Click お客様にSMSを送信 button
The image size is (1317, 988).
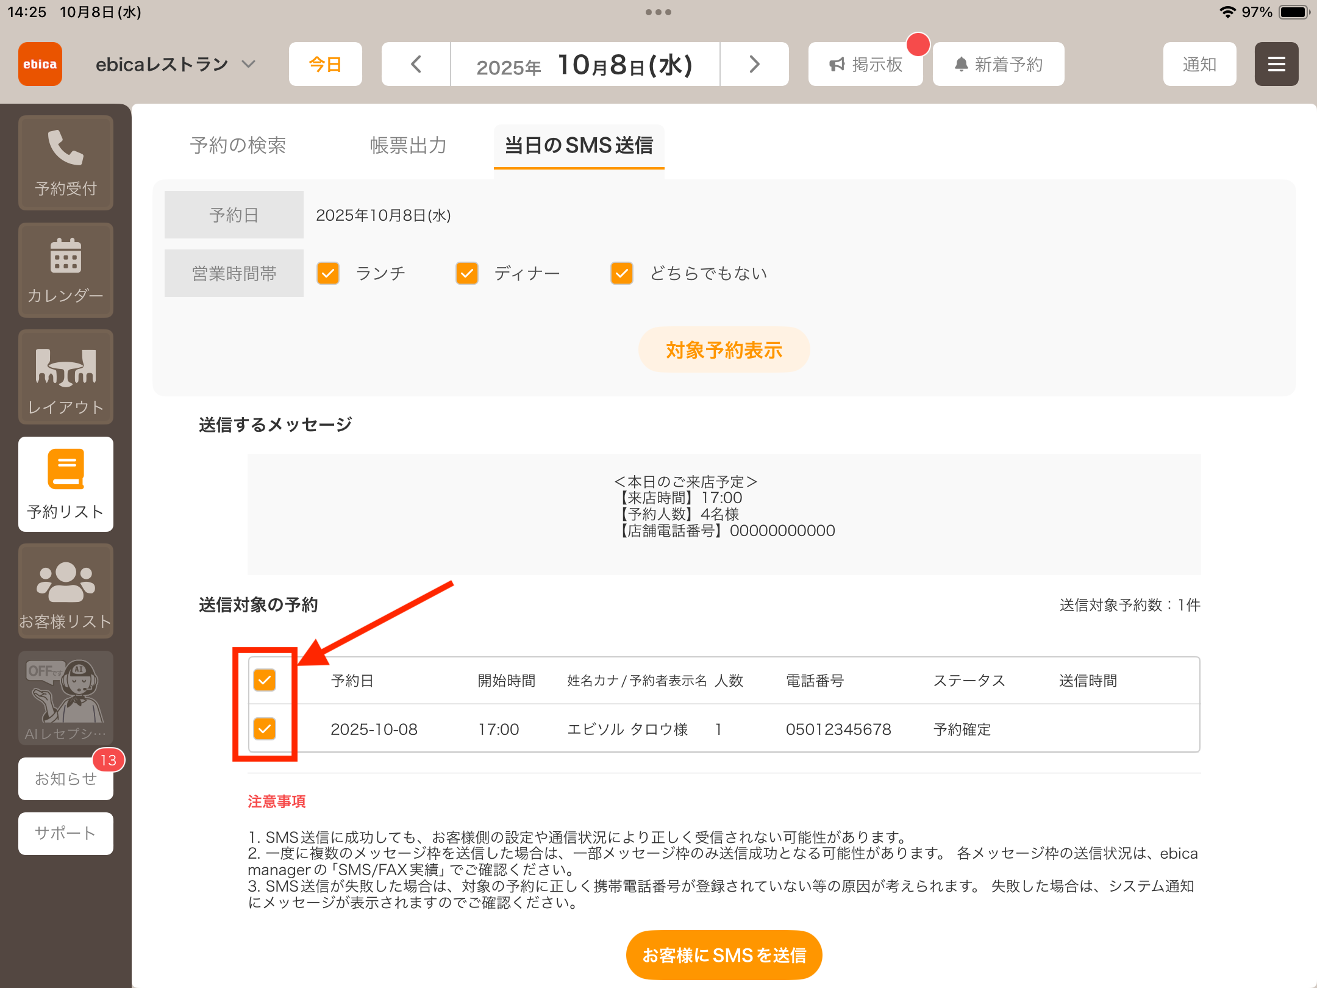coord(724,955)
